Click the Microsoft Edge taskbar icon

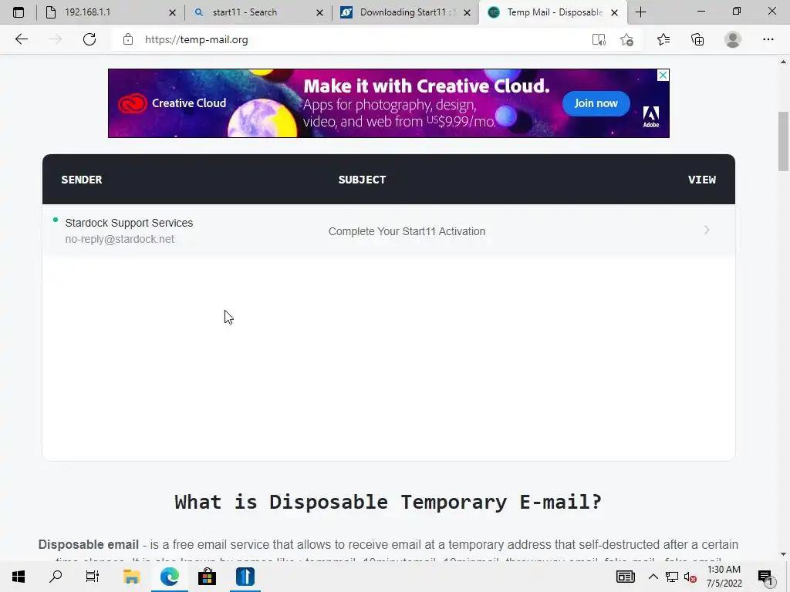[169, 577]
